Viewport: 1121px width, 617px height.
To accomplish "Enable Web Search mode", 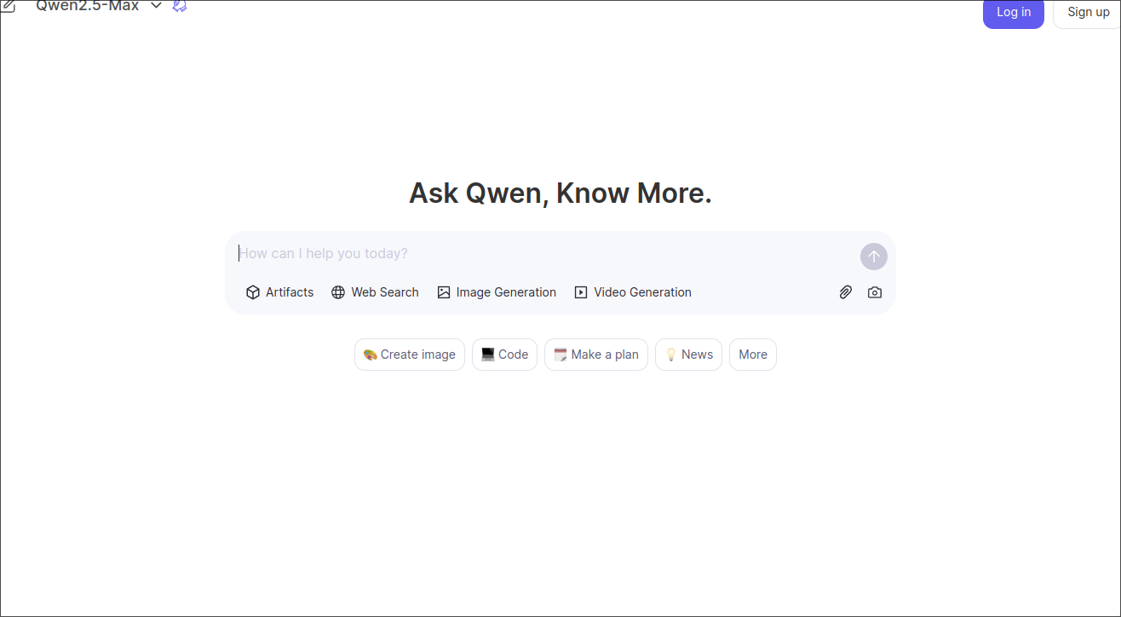I will [x=375, y=292].
